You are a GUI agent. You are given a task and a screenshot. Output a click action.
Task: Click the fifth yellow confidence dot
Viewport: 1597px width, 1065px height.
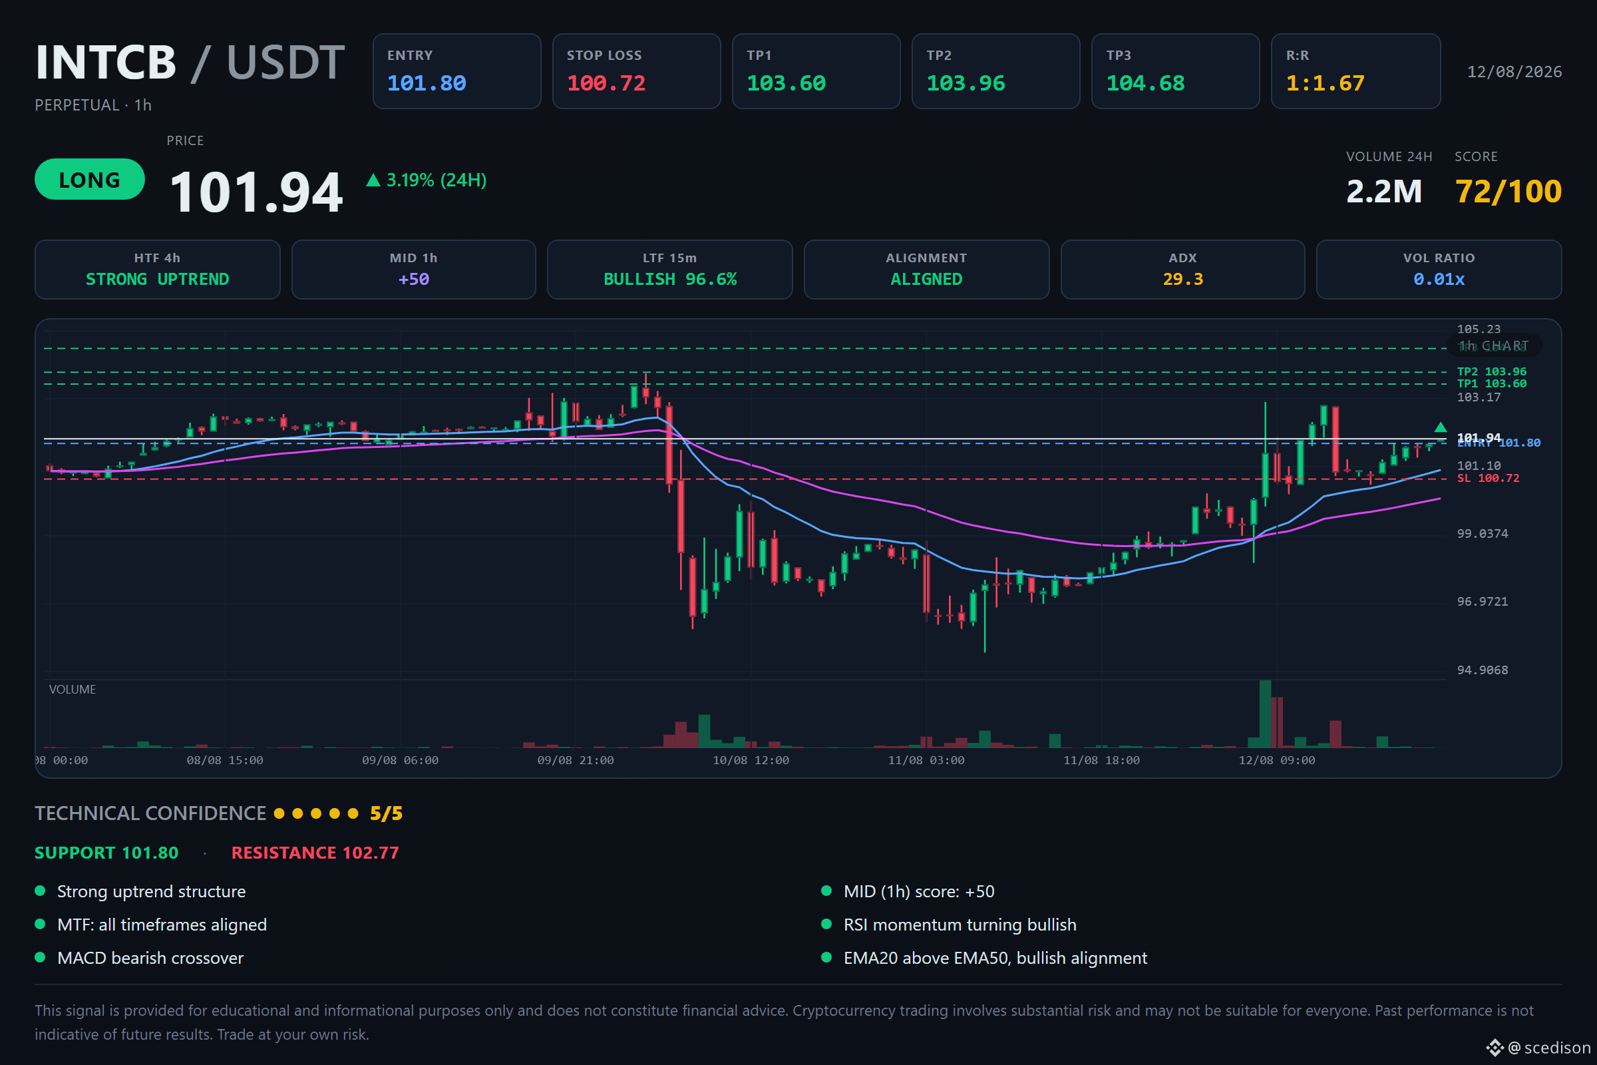click(353, 813)
